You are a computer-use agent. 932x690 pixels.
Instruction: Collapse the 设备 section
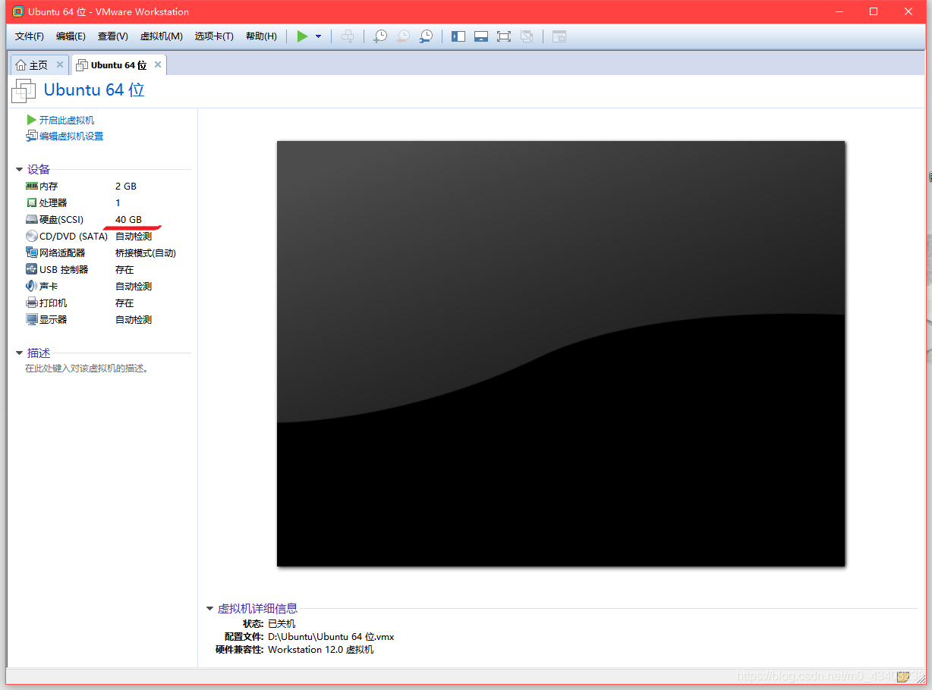20,169
